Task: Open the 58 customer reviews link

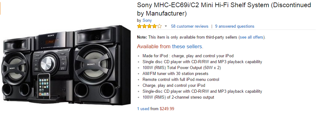Action: point(189,26)
